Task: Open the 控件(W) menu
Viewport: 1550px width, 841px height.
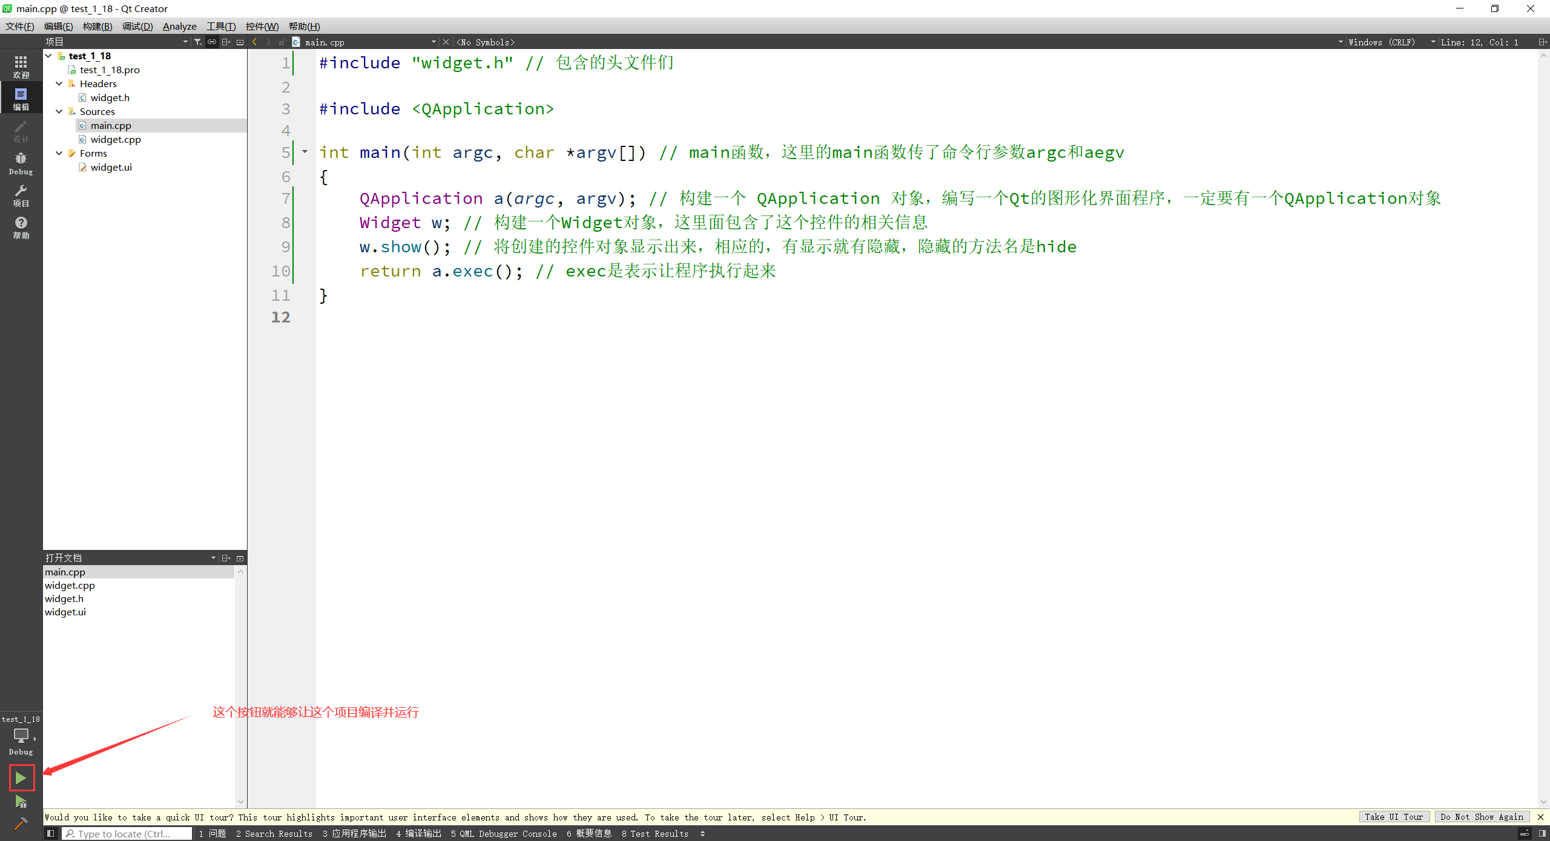Action: (262, 26)
